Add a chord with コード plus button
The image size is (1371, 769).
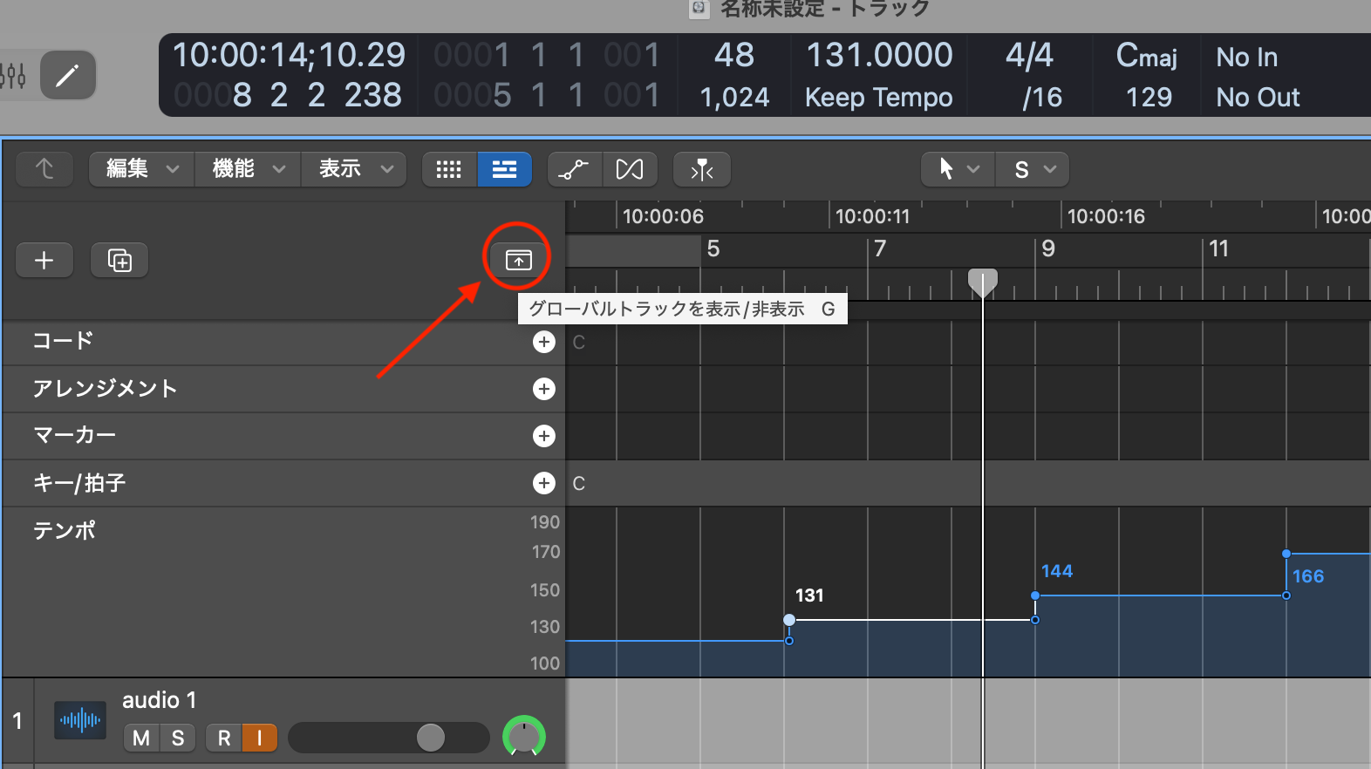(x=543, y=342)
